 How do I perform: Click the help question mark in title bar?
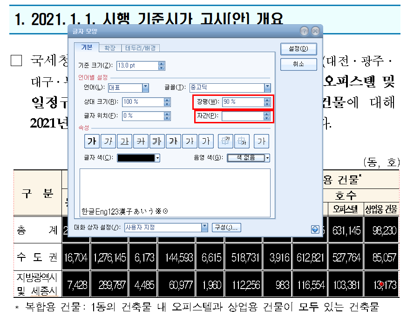[x=304, y=31]
